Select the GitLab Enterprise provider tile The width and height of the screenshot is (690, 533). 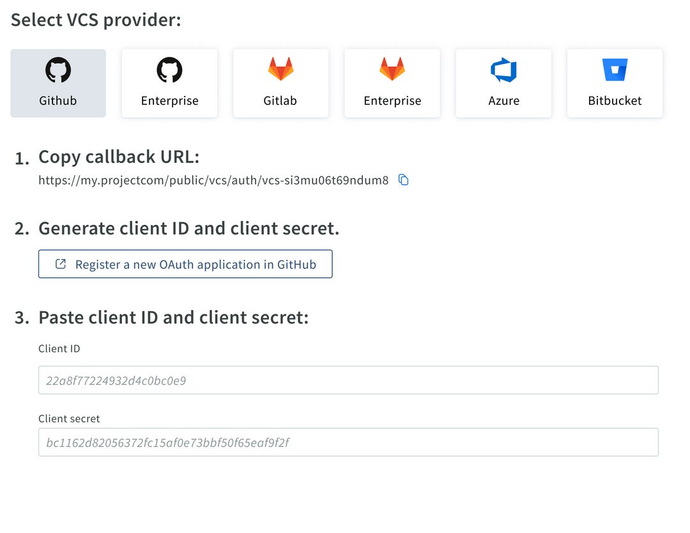(392, 83)
